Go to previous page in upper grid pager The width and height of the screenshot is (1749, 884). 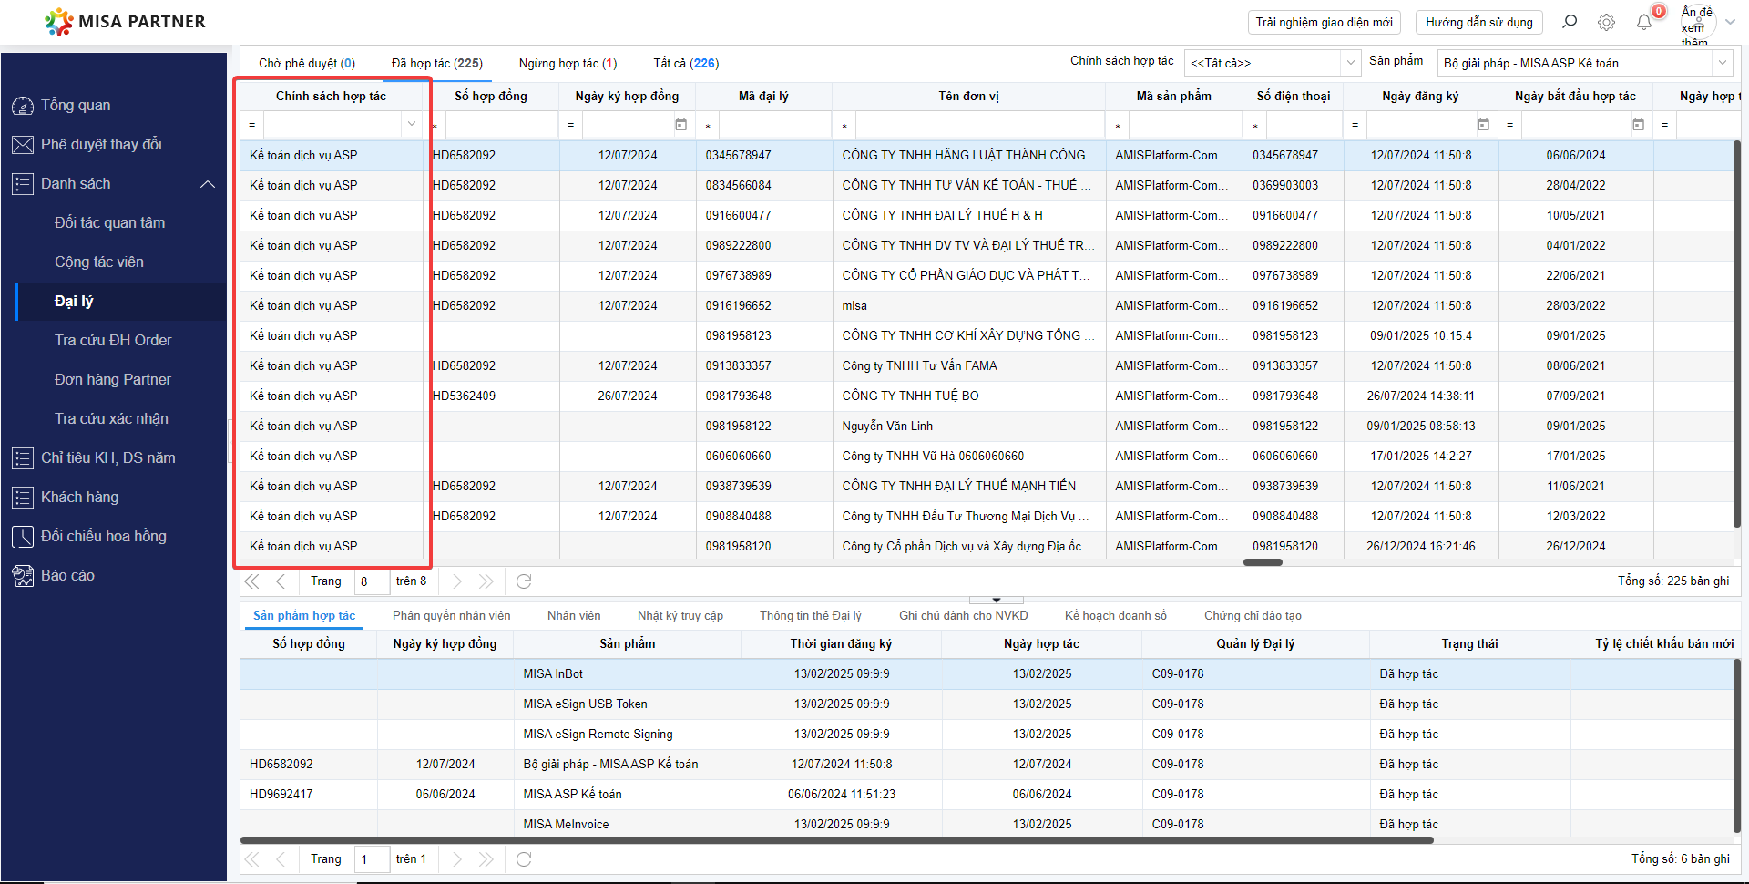pyautogui.click(x=281, y=581)
